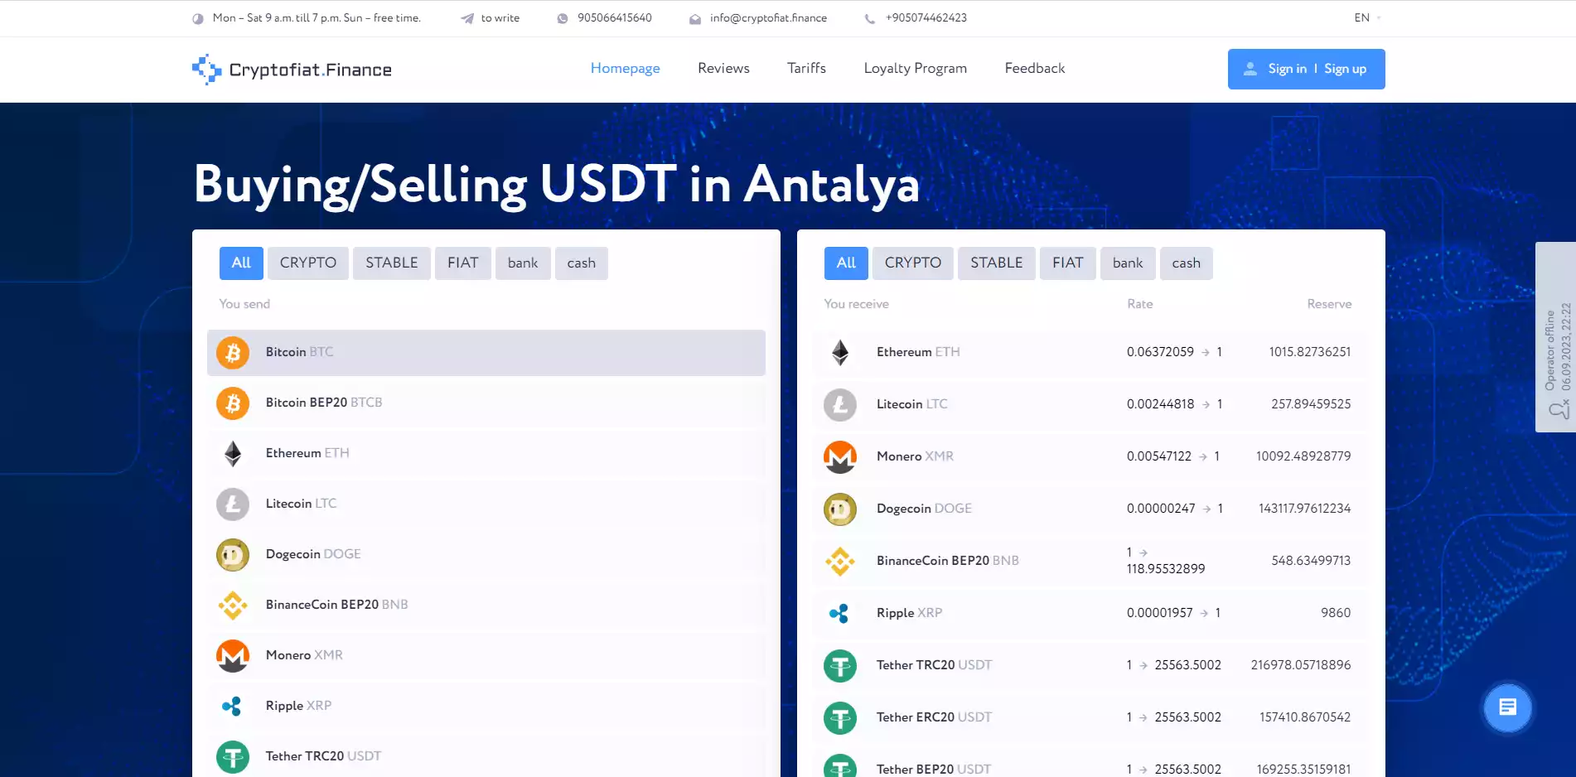Click the Litecoin icon in receive list
This screenshot has height=777, width=1576.
pyautogui.click(x=840, y=405)
